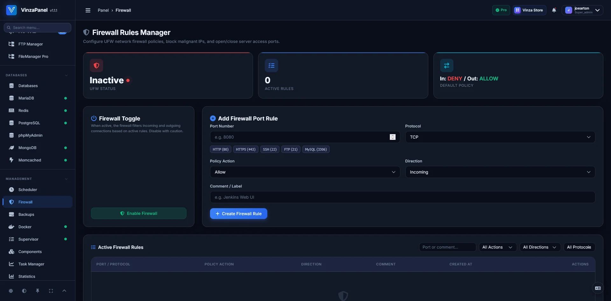Image resolution: width=611 pixels, height=301 pixels.
Task: Open the Vinza Store button
Action: [x=530, y=10]
